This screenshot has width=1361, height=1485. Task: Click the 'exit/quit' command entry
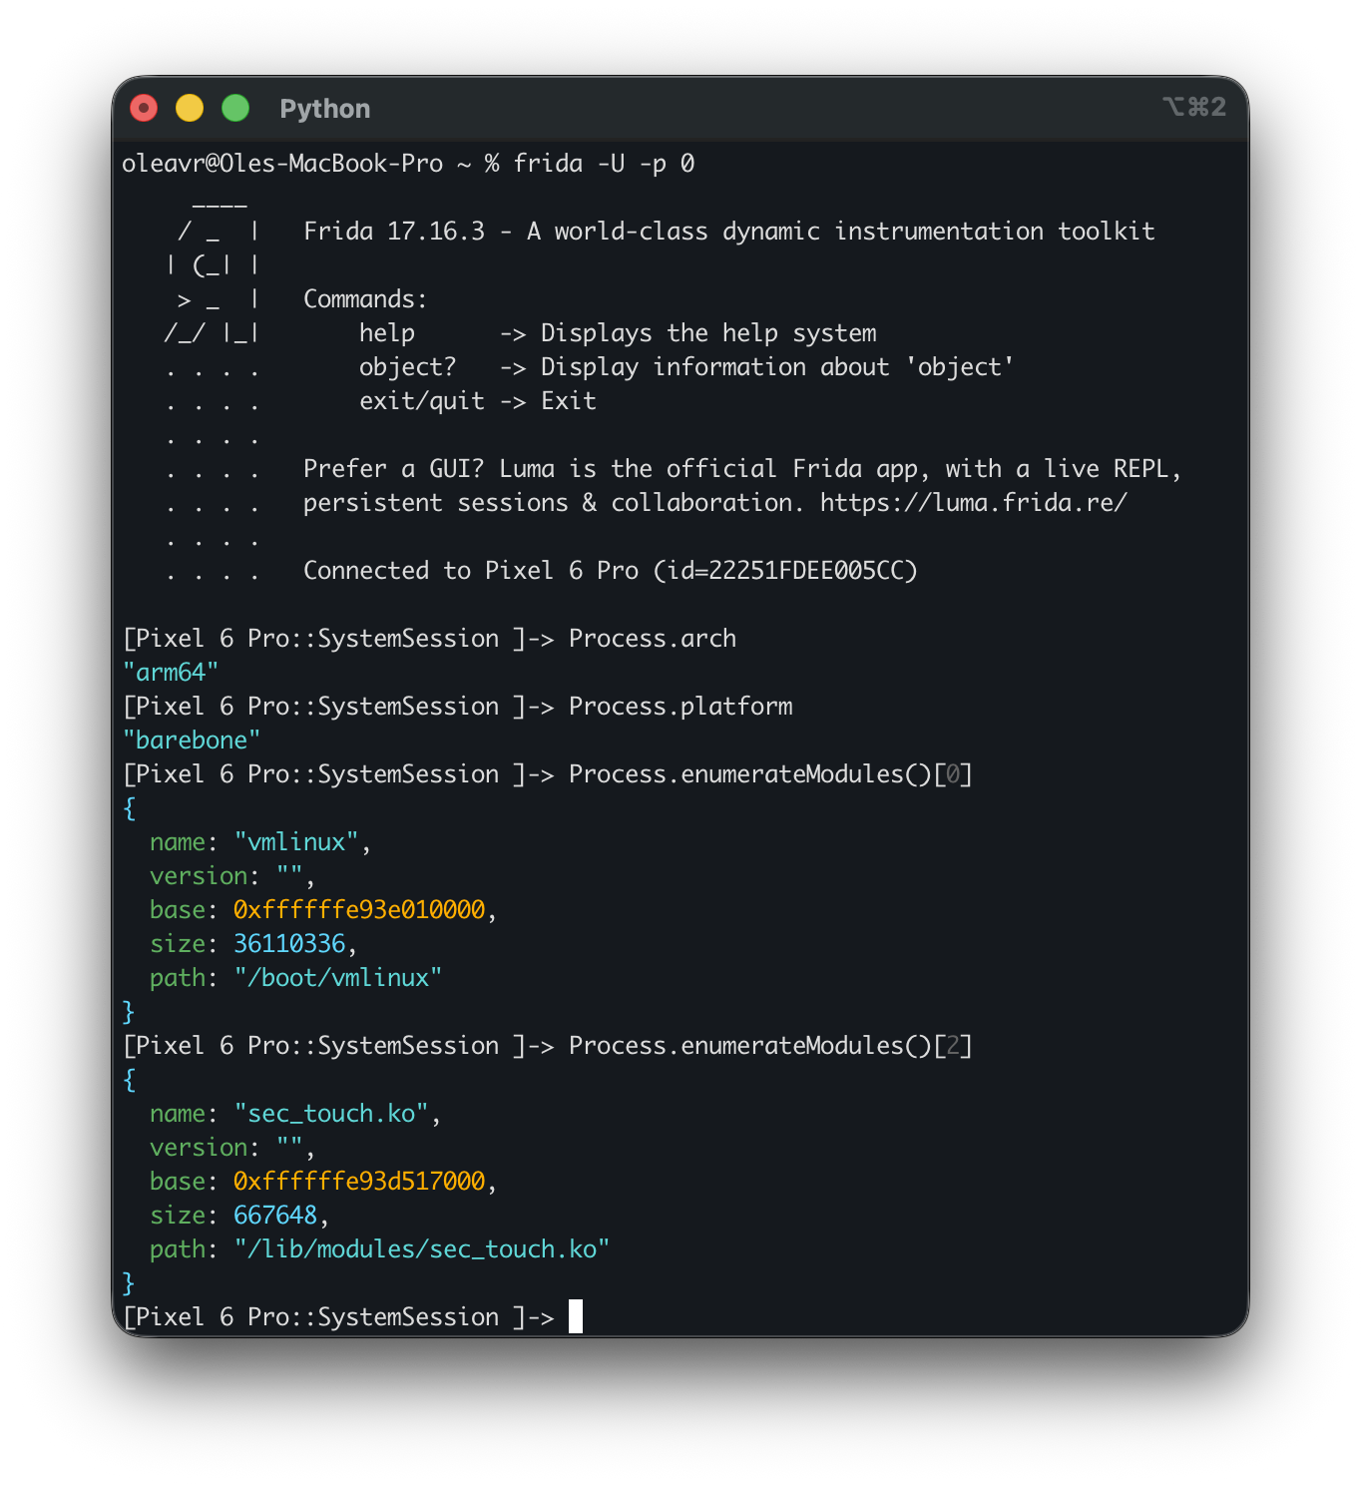point(422,401)
